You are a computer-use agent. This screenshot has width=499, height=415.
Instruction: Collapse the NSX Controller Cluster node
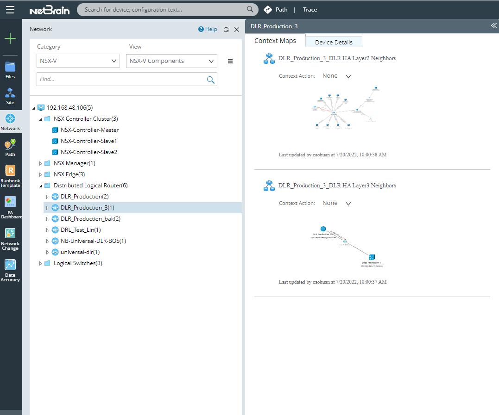pos(41,119)
